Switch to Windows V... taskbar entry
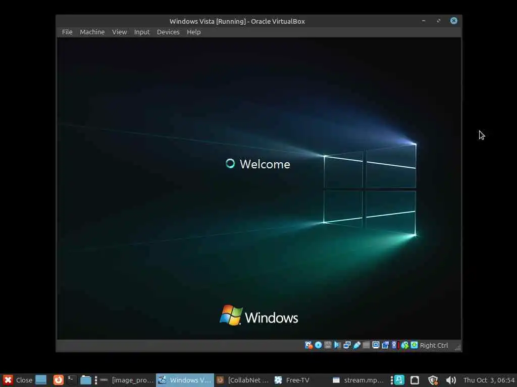This screenshot has width=517, height=387. (185, 380)
